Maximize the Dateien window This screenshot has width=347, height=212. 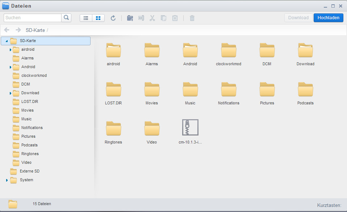coord(333,6)
